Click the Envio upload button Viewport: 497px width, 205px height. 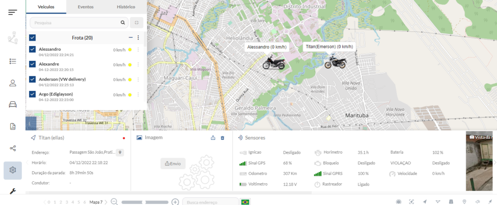173,163
